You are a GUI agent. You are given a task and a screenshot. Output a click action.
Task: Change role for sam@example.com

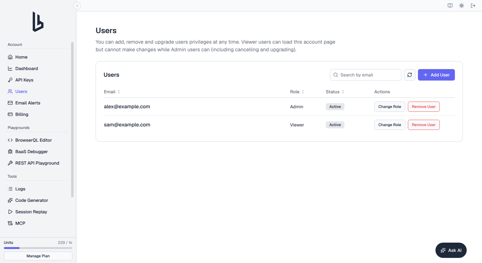(x=390, y=125)
